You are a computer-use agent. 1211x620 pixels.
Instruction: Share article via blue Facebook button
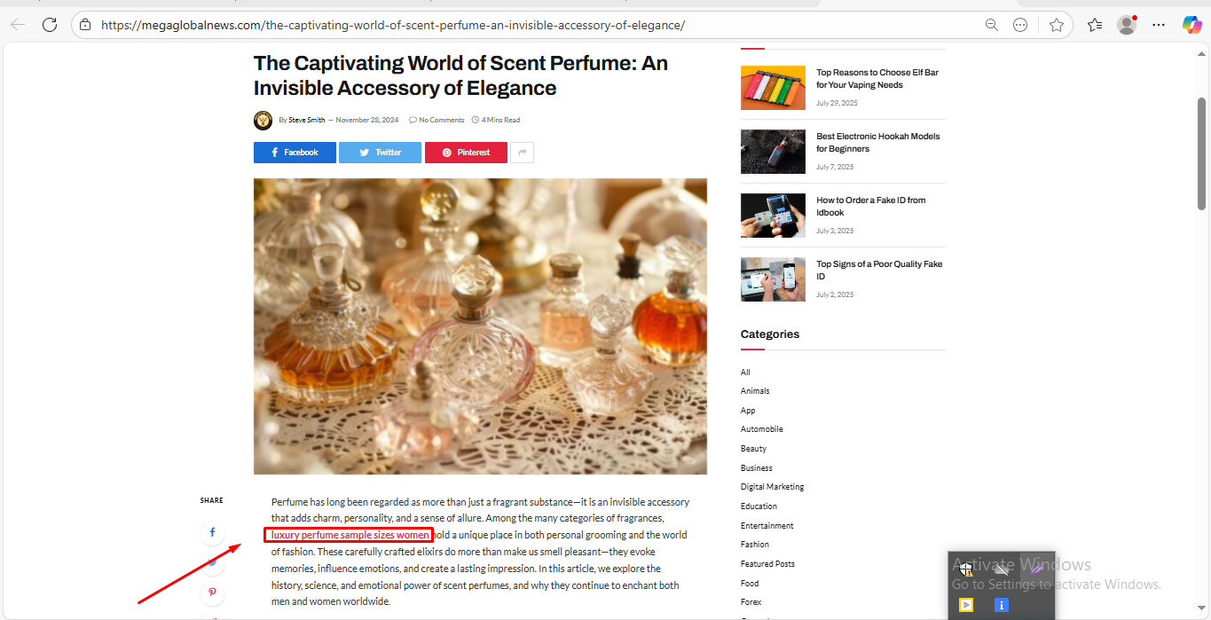295,153
